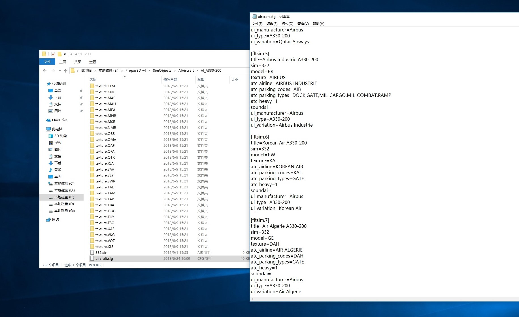Open the 编辑(E) menu in Notepad
The image size is (519, 317).
tap(272, 24)
